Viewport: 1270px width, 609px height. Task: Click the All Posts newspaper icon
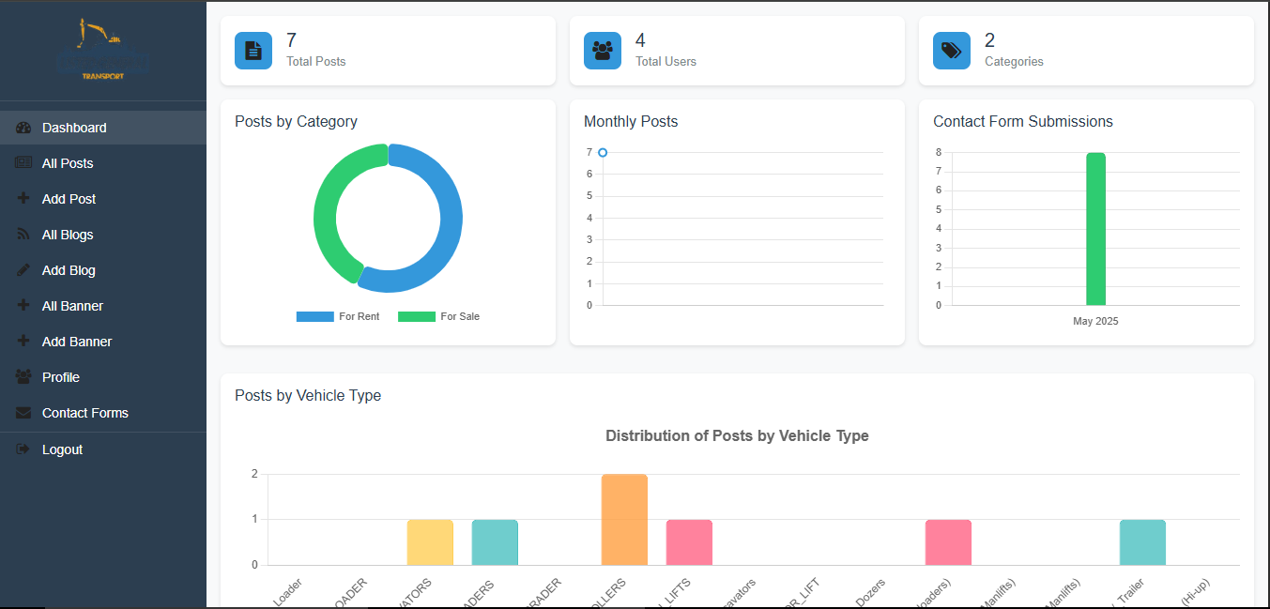23,163
